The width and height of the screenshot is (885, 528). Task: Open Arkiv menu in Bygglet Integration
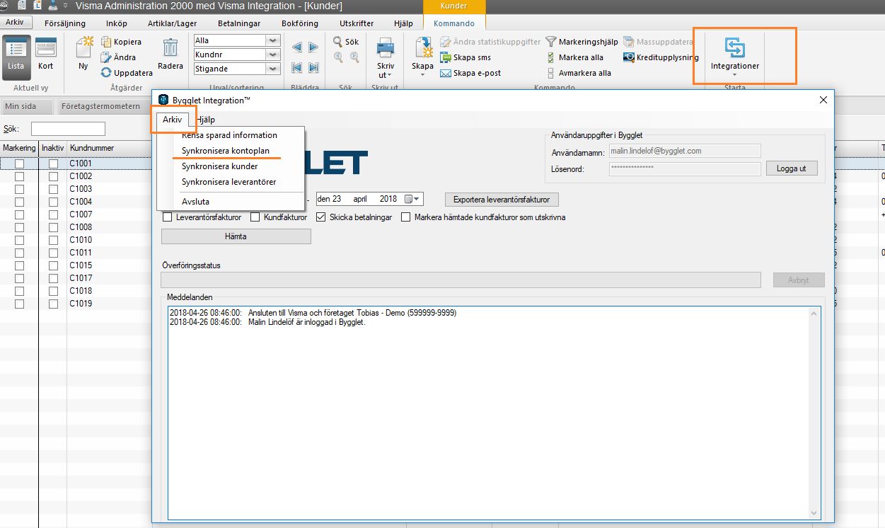[x=172, y=120]
